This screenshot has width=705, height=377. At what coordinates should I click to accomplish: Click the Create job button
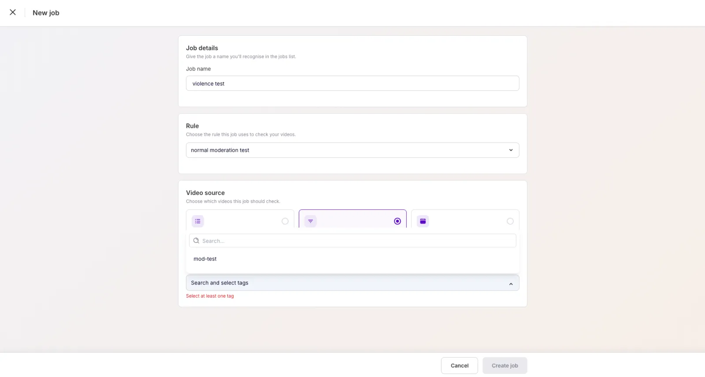pos(505,366)
